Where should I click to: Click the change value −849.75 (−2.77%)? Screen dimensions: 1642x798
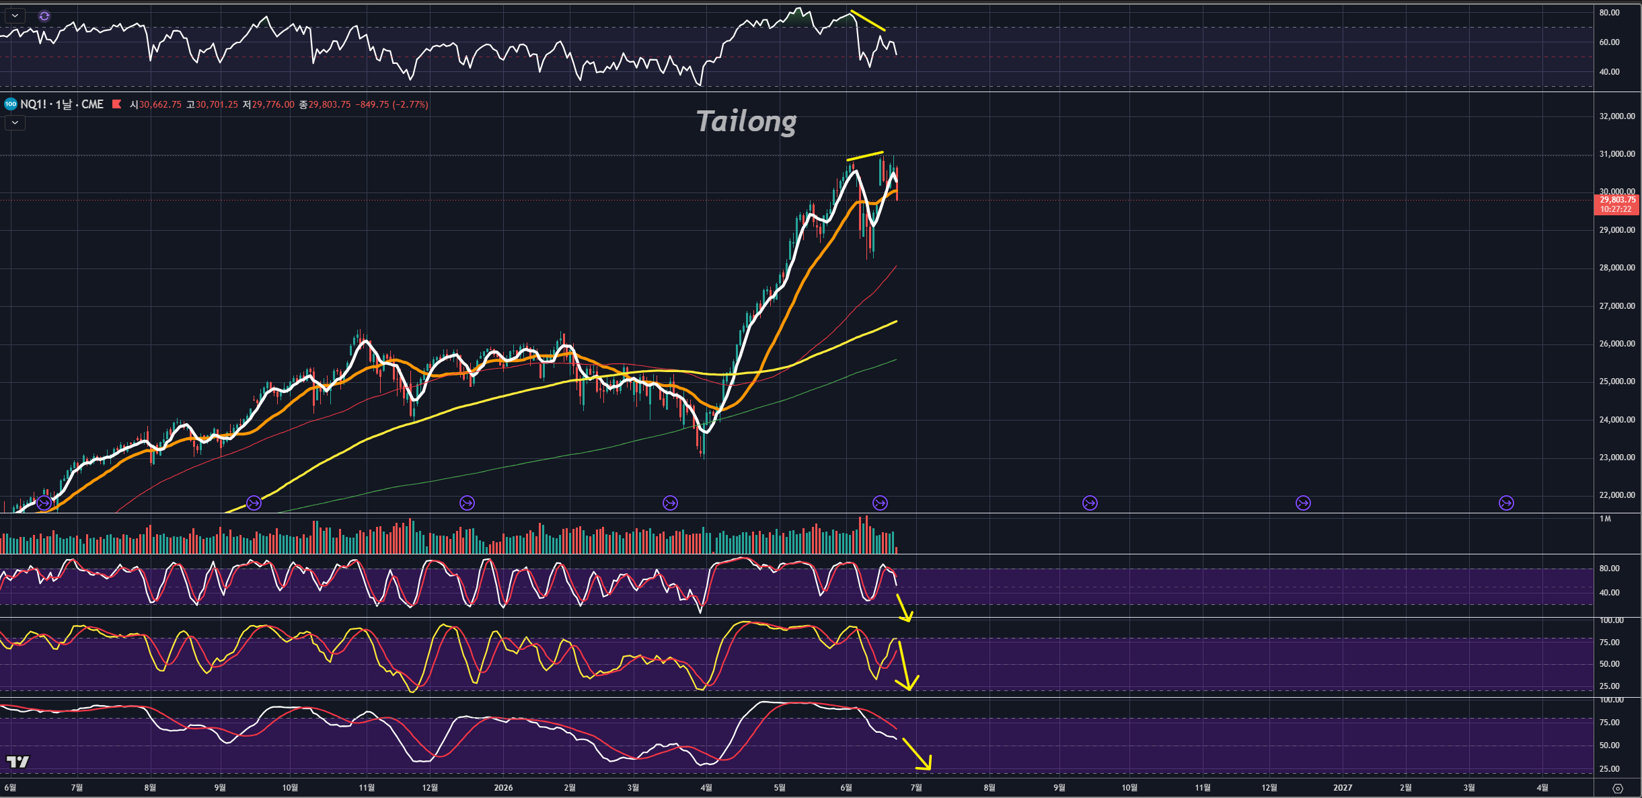pos(391,104)
